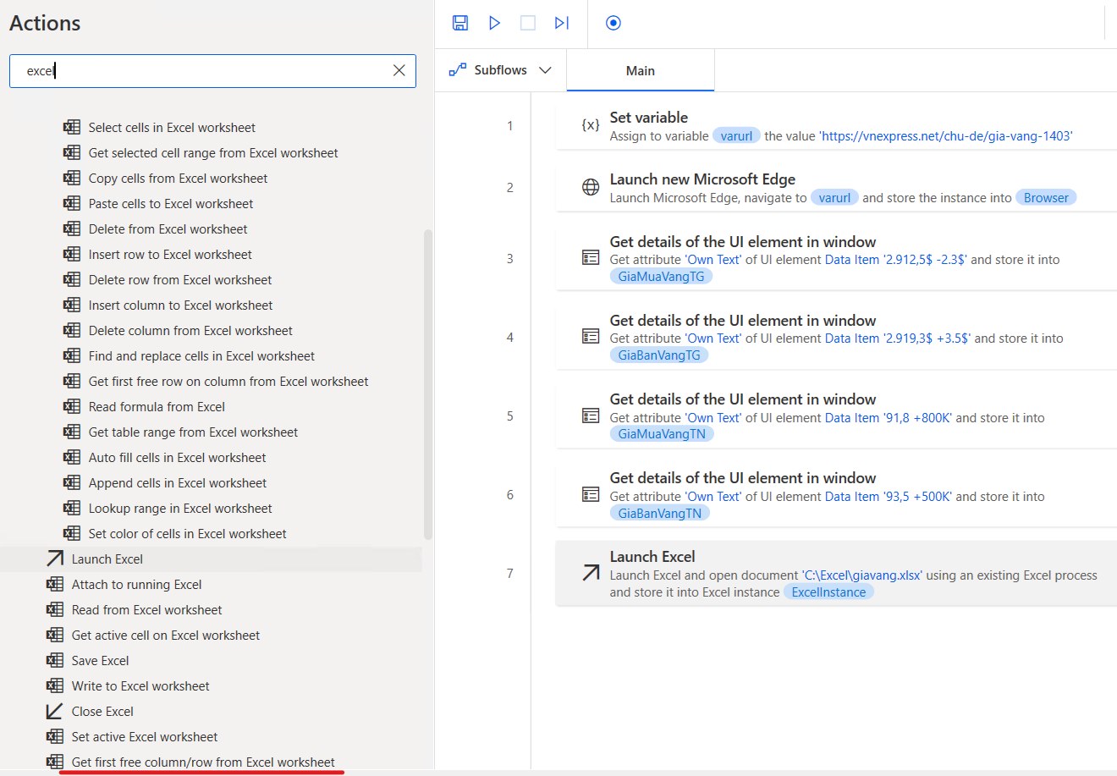Click Excel icon beside Paste cells to Excel worksheet
Viewport: 1117px width, 776px height.
click(72, 203)
